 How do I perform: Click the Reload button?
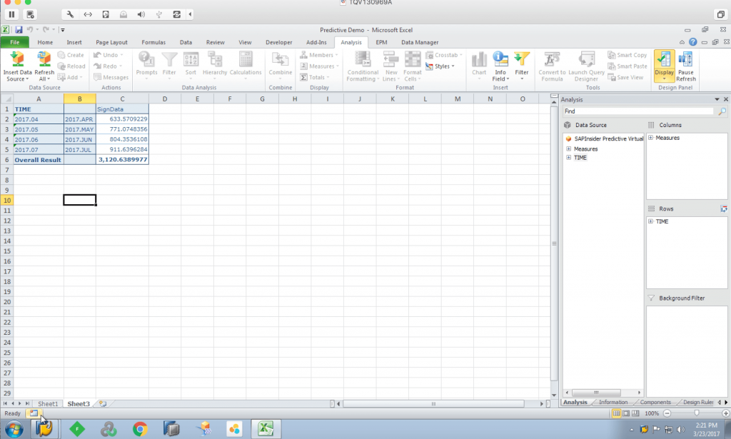71,66
